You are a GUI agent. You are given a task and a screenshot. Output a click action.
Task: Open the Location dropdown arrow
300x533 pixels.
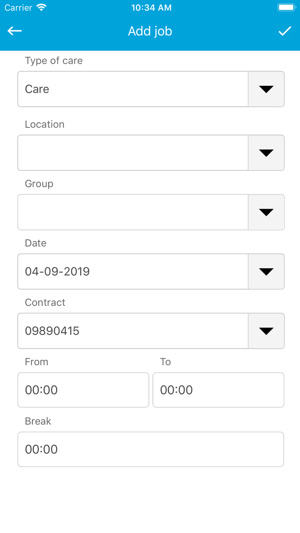pos(266,153)
